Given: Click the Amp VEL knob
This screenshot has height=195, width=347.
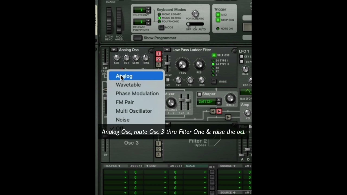Looking at the screenshot, I should click(x=247, y=113).
